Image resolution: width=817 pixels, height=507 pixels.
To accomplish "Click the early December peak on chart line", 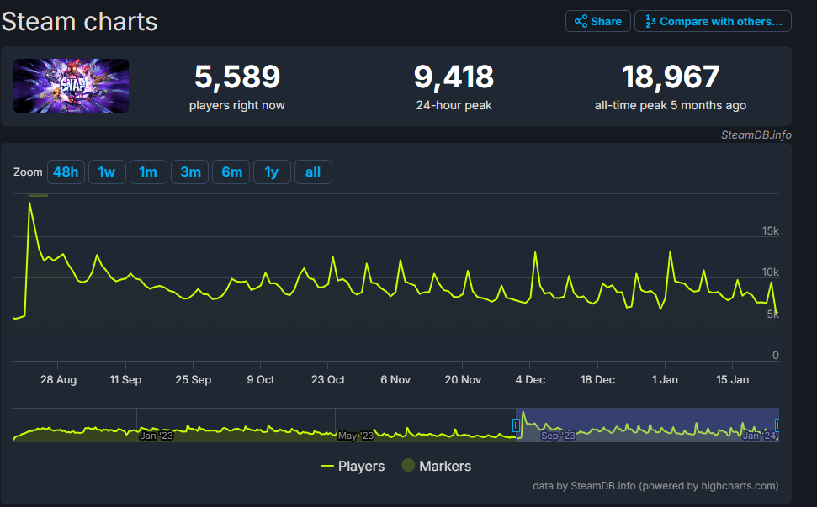I will pos(535,252).
